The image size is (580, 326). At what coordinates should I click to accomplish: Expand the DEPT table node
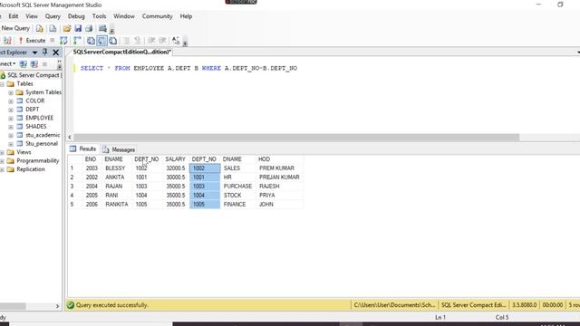pos(11,110)
